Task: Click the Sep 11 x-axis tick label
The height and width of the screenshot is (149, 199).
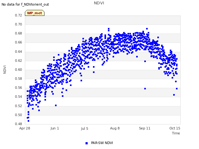Action: click(x=145, y=128)
